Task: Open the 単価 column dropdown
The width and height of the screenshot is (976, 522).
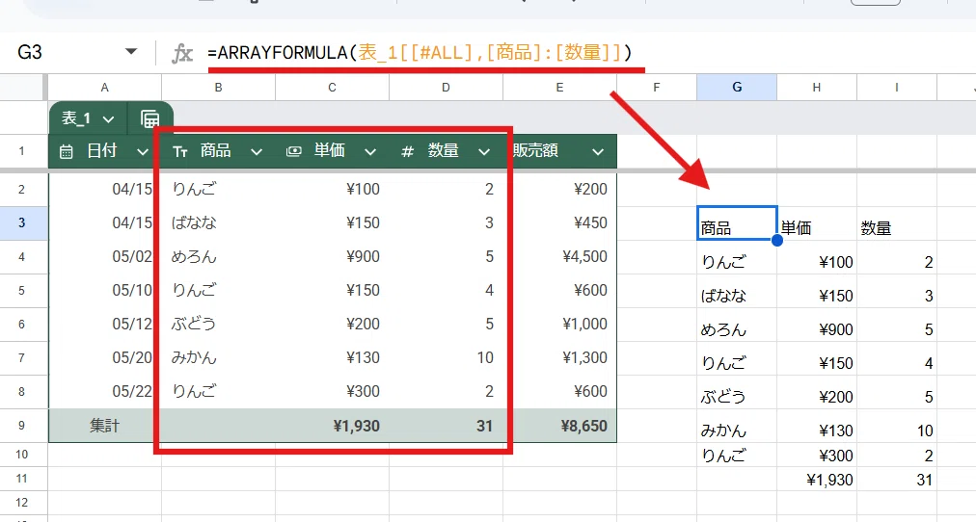Action: 370,151
